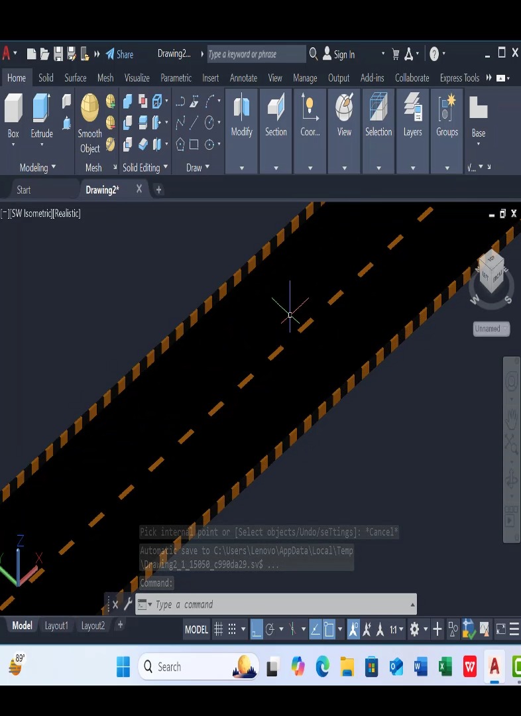Screen dimensions: 521x716
Task: Click the Open file icon
Action: [45, 54]
